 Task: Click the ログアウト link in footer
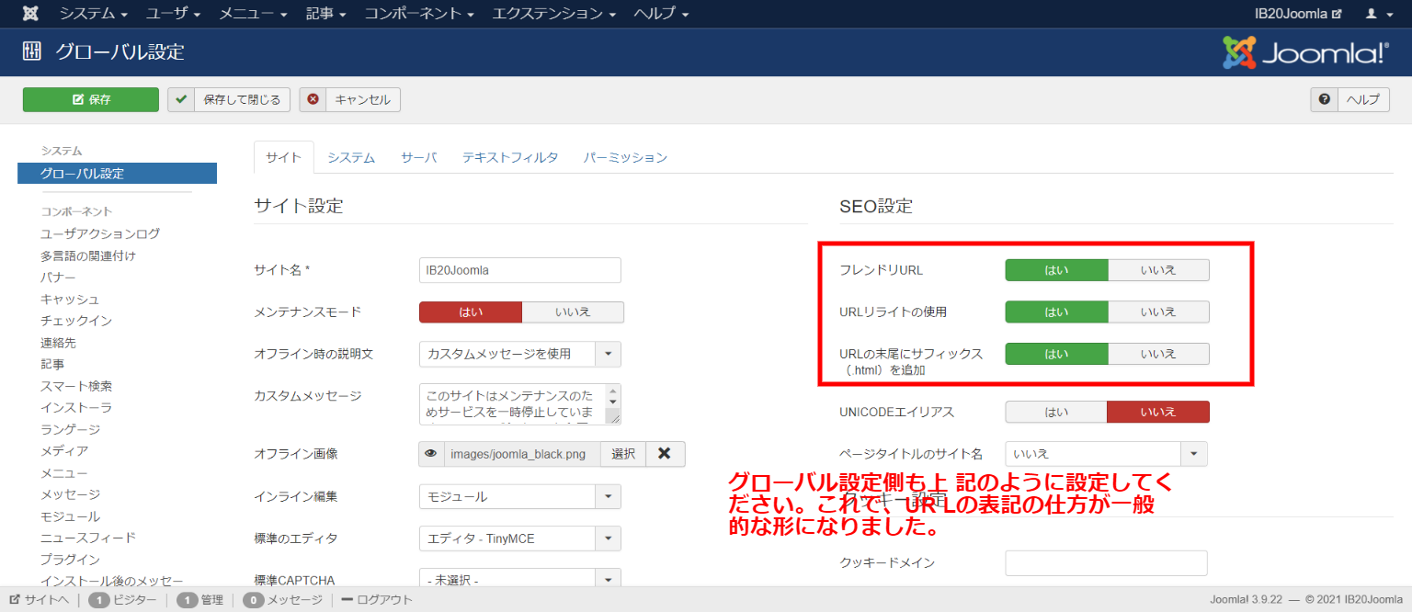pyautogui.click(x=377, y=600)
